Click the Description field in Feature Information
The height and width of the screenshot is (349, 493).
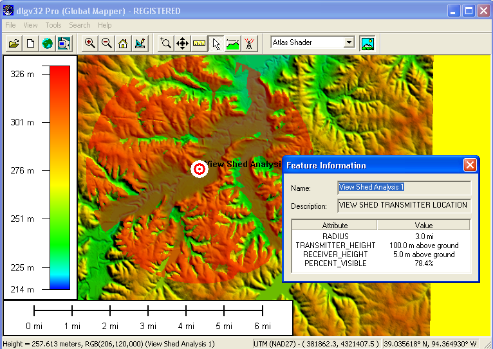pyautogui.click(x=404, y=205)
